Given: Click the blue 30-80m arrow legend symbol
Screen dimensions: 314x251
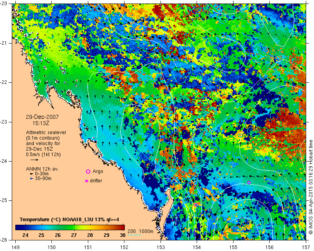Looking at the screenshot, I should (31, 178).
